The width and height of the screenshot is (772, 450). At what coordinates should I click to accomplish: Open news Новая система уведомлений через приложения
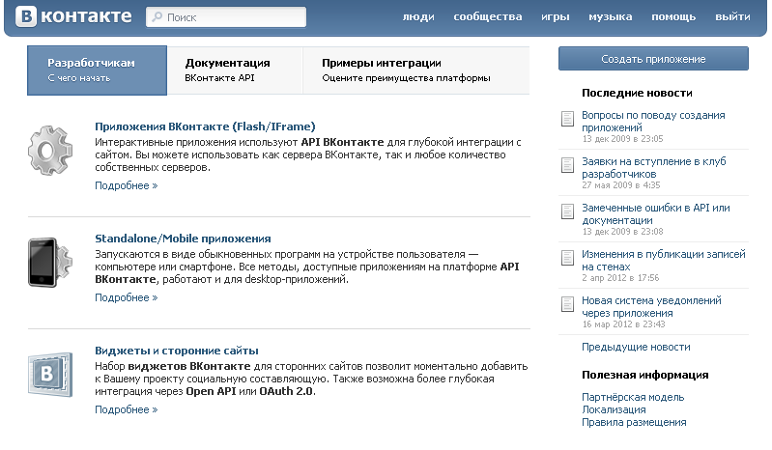click(x=651, y=306)
